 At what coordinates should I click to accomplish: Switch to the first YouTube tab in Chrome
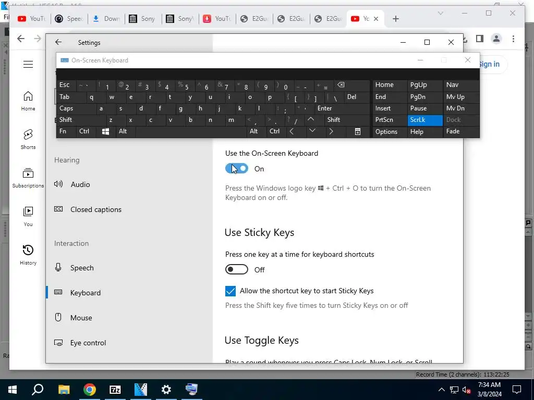tap(31, 19)
